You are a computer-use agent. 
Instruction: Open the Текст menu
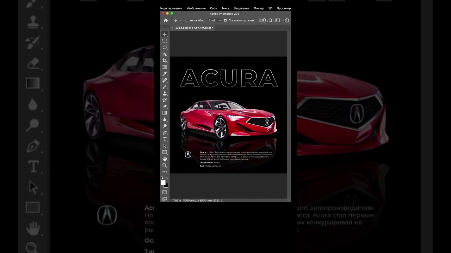click(x=225, y=8)
